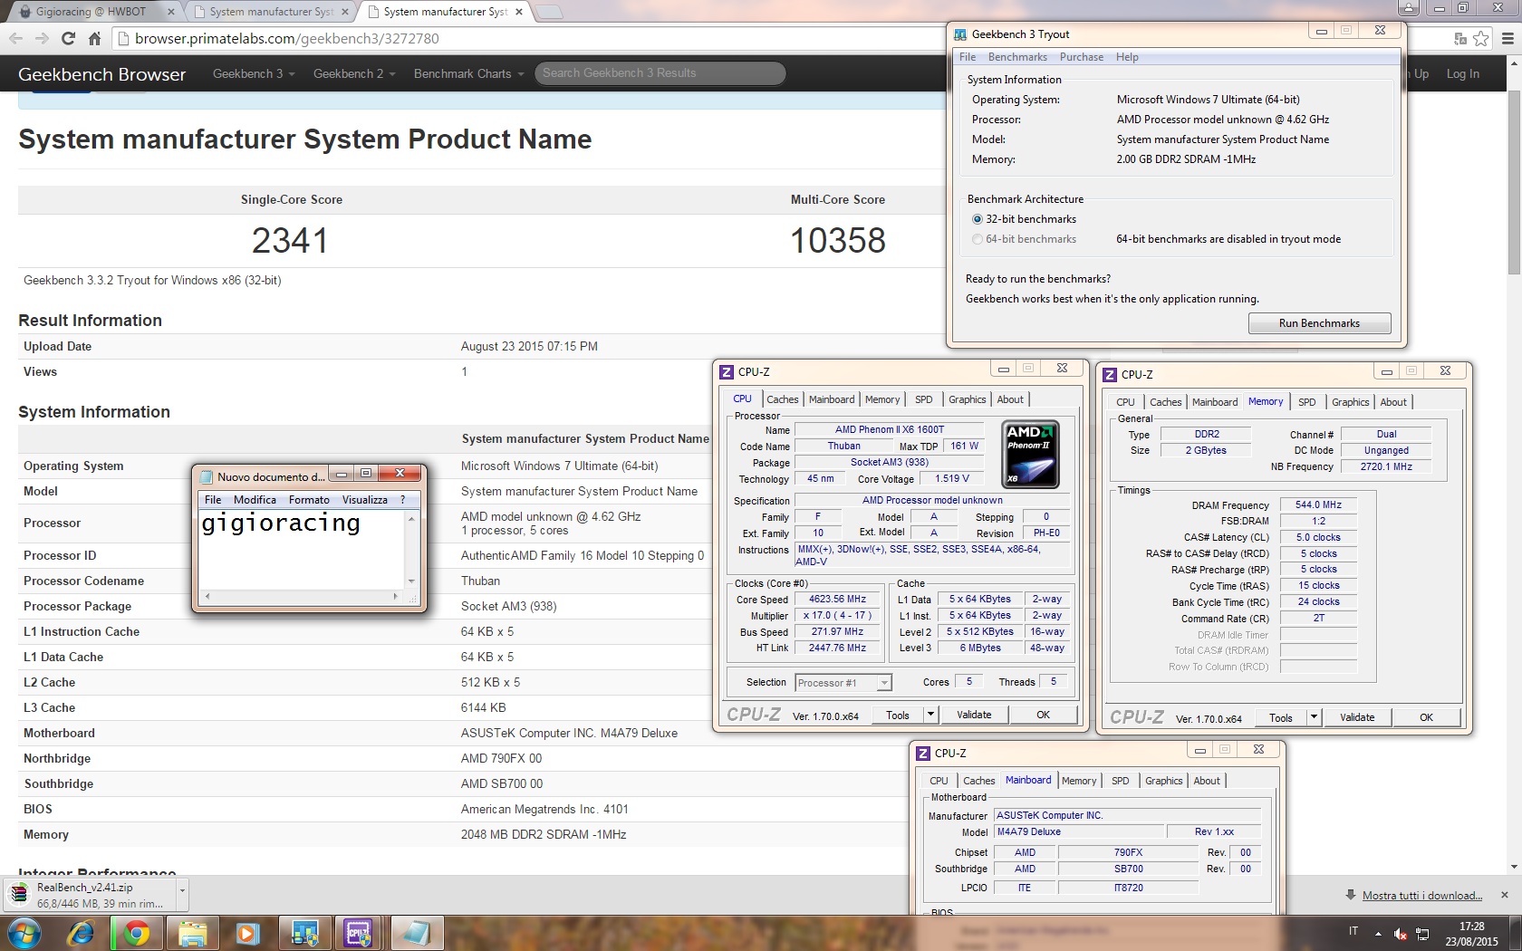Switch to Caches tab in CPU-Z CPU window
Viewport: 1522px width, 951px height.
tap(783, 399)
